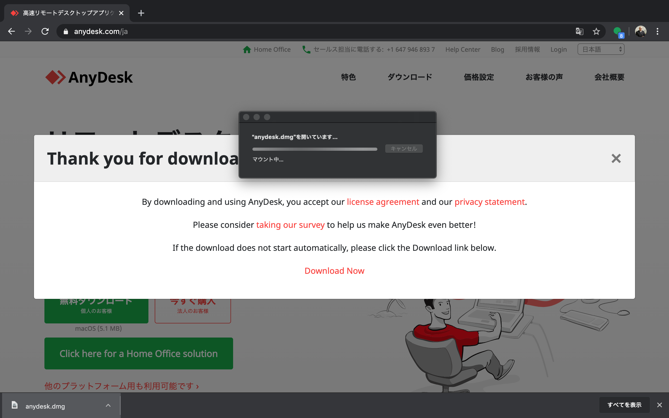Screen dimensions: 669x418
Task: Open the license agreement link
Action: (383, 202)
